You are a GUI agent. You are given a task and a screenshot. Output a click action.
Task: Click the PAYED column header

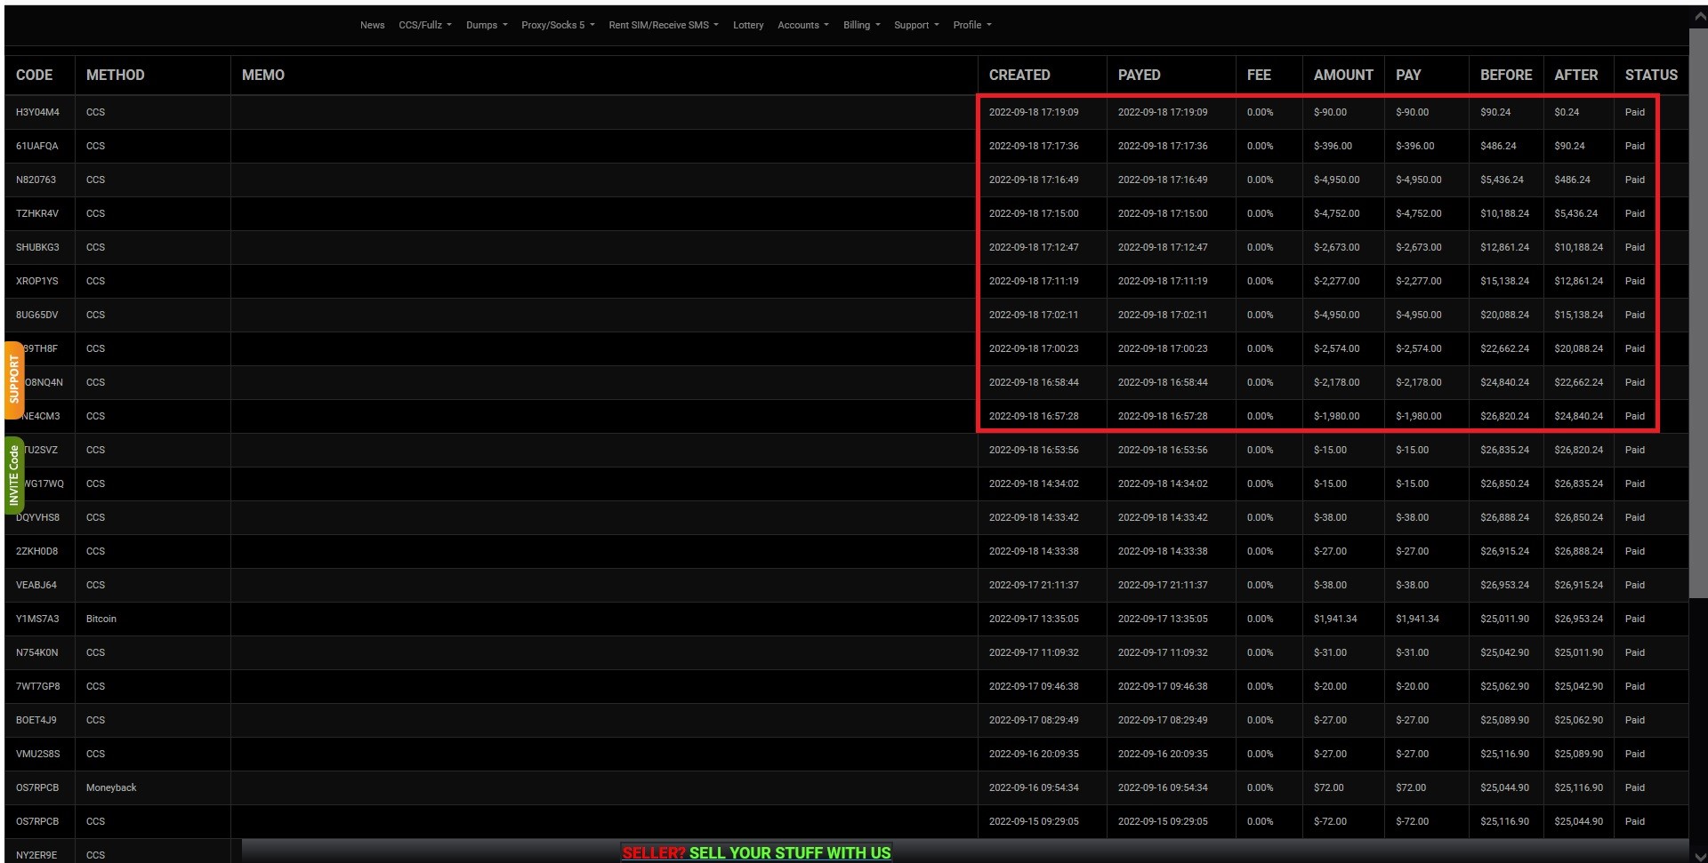[1139, 75]
